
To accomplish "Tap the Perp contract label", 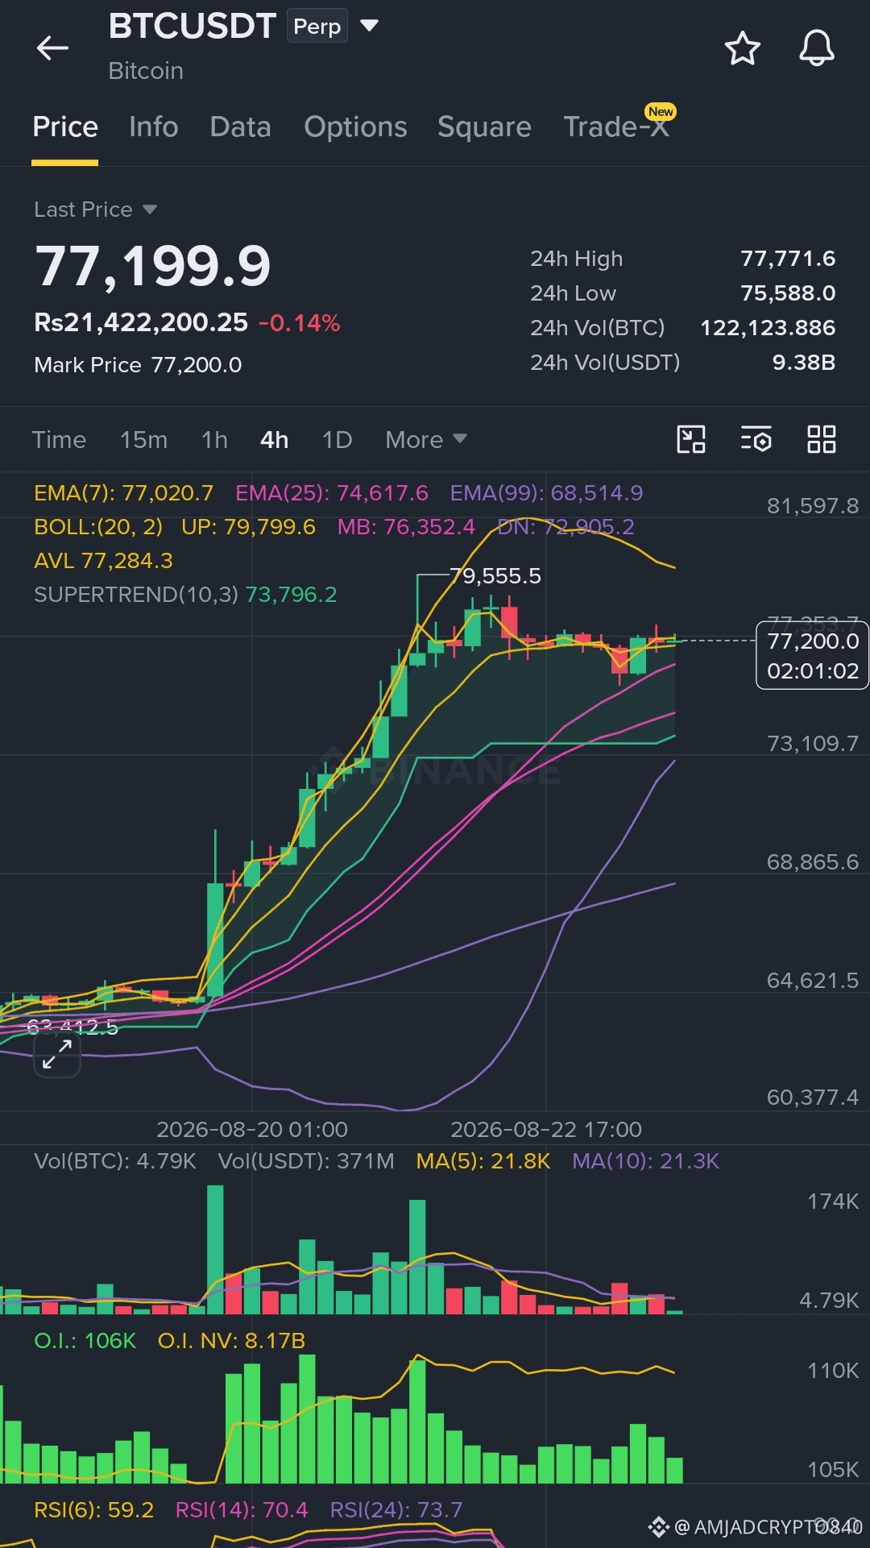I will coord(317,26).
